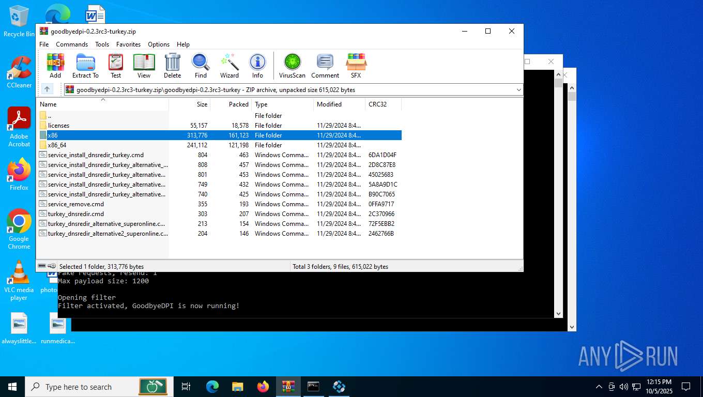Open the Favorites menu
703x397 pixels.
coord(128,44)
